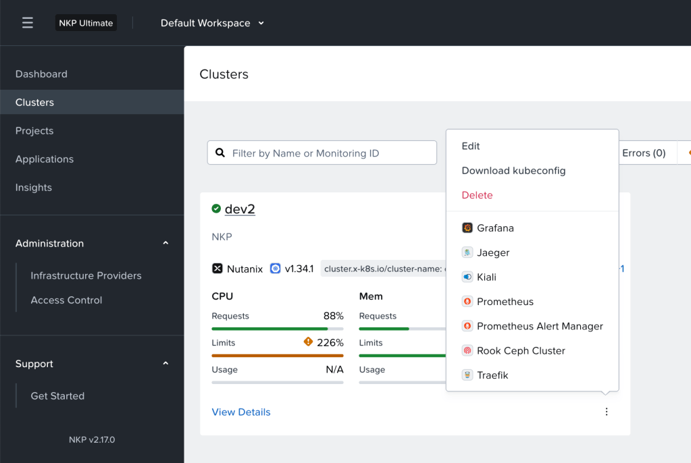Click the CPU Requests progress bar
Screen dimensions: 691x463
pyautogui.click(x=277, y=329)
